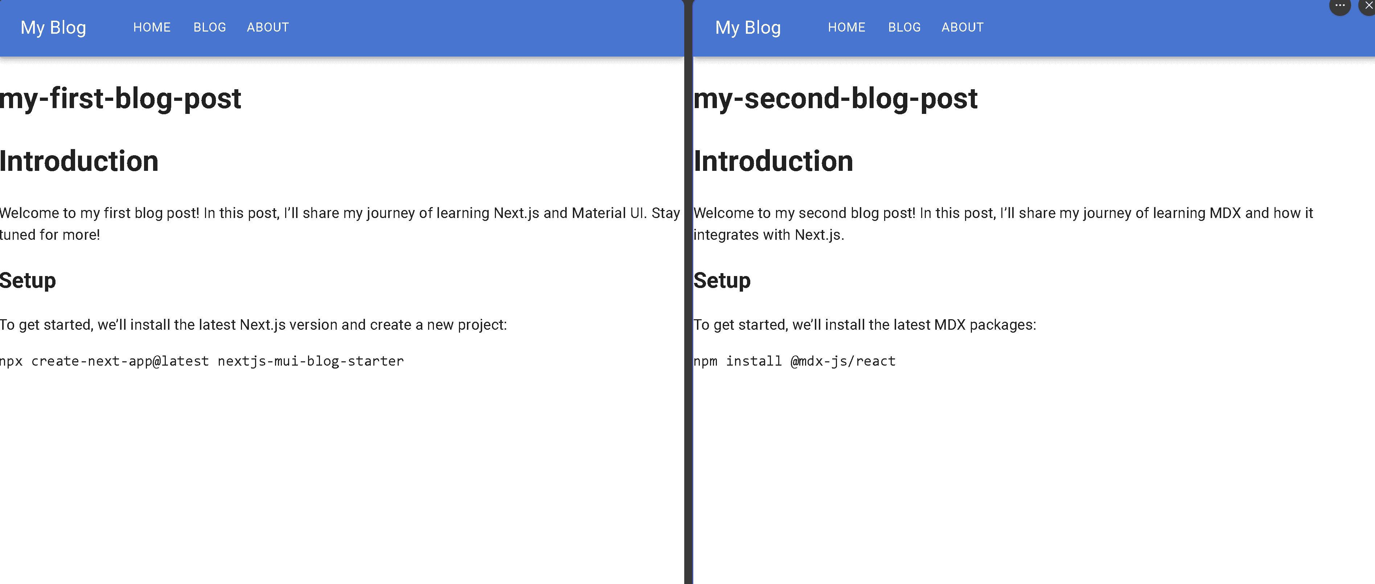
Task: Click the Introduction heading in the second post
Action: (x=773, y=161)
